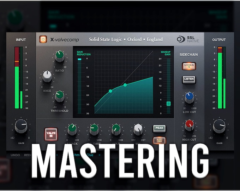Viewport: 240px width, 191px height.
Task: Click the lower knee point on the curve
Action: (110, 91)
